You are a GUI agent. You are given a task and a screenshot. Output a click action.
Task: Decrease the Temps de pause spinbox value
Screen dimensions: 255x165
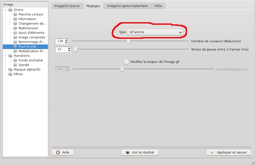[x=69, y=50]
